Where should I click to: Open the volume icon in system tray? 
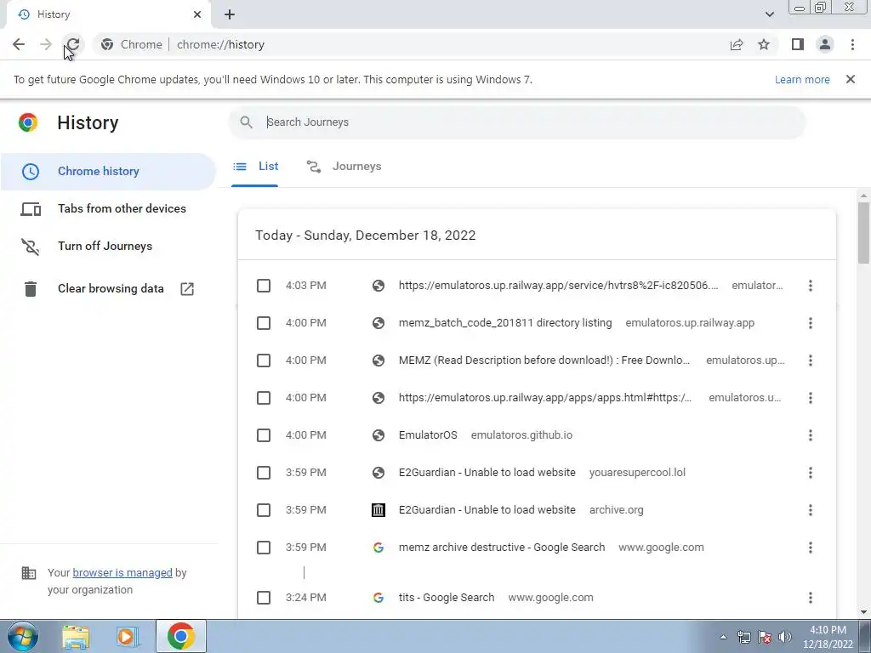(785, 637)
